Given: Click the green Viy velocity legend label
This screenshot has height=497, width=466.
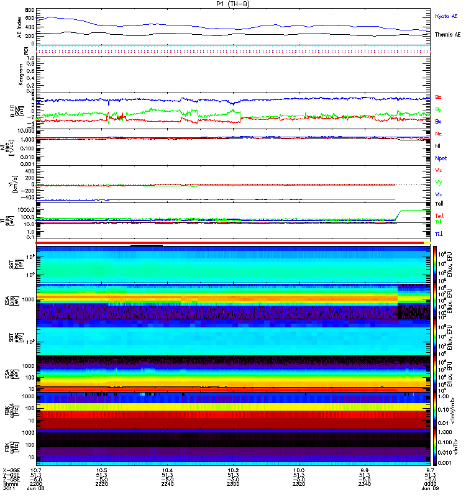Looking at the screenshot, I should (x=438, y=183).
